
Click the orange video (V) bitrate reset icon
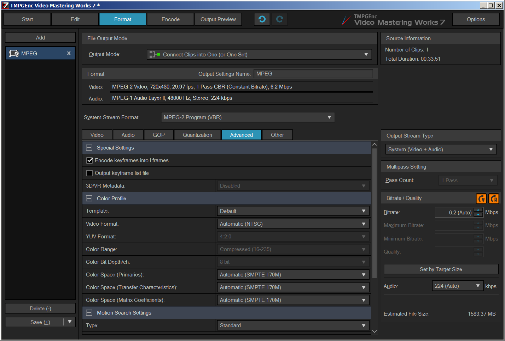(x=481, y=199)
